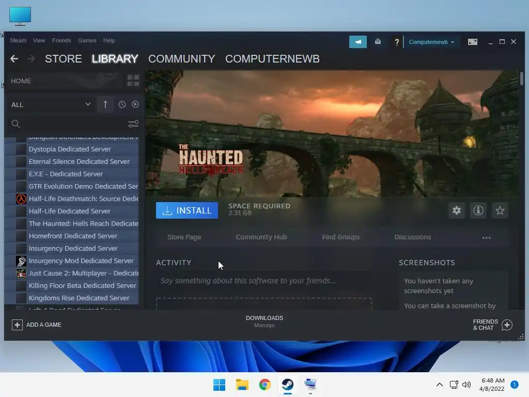Select Dystopia Dedicated Server

pyautogui.click(x=71, y=149)
